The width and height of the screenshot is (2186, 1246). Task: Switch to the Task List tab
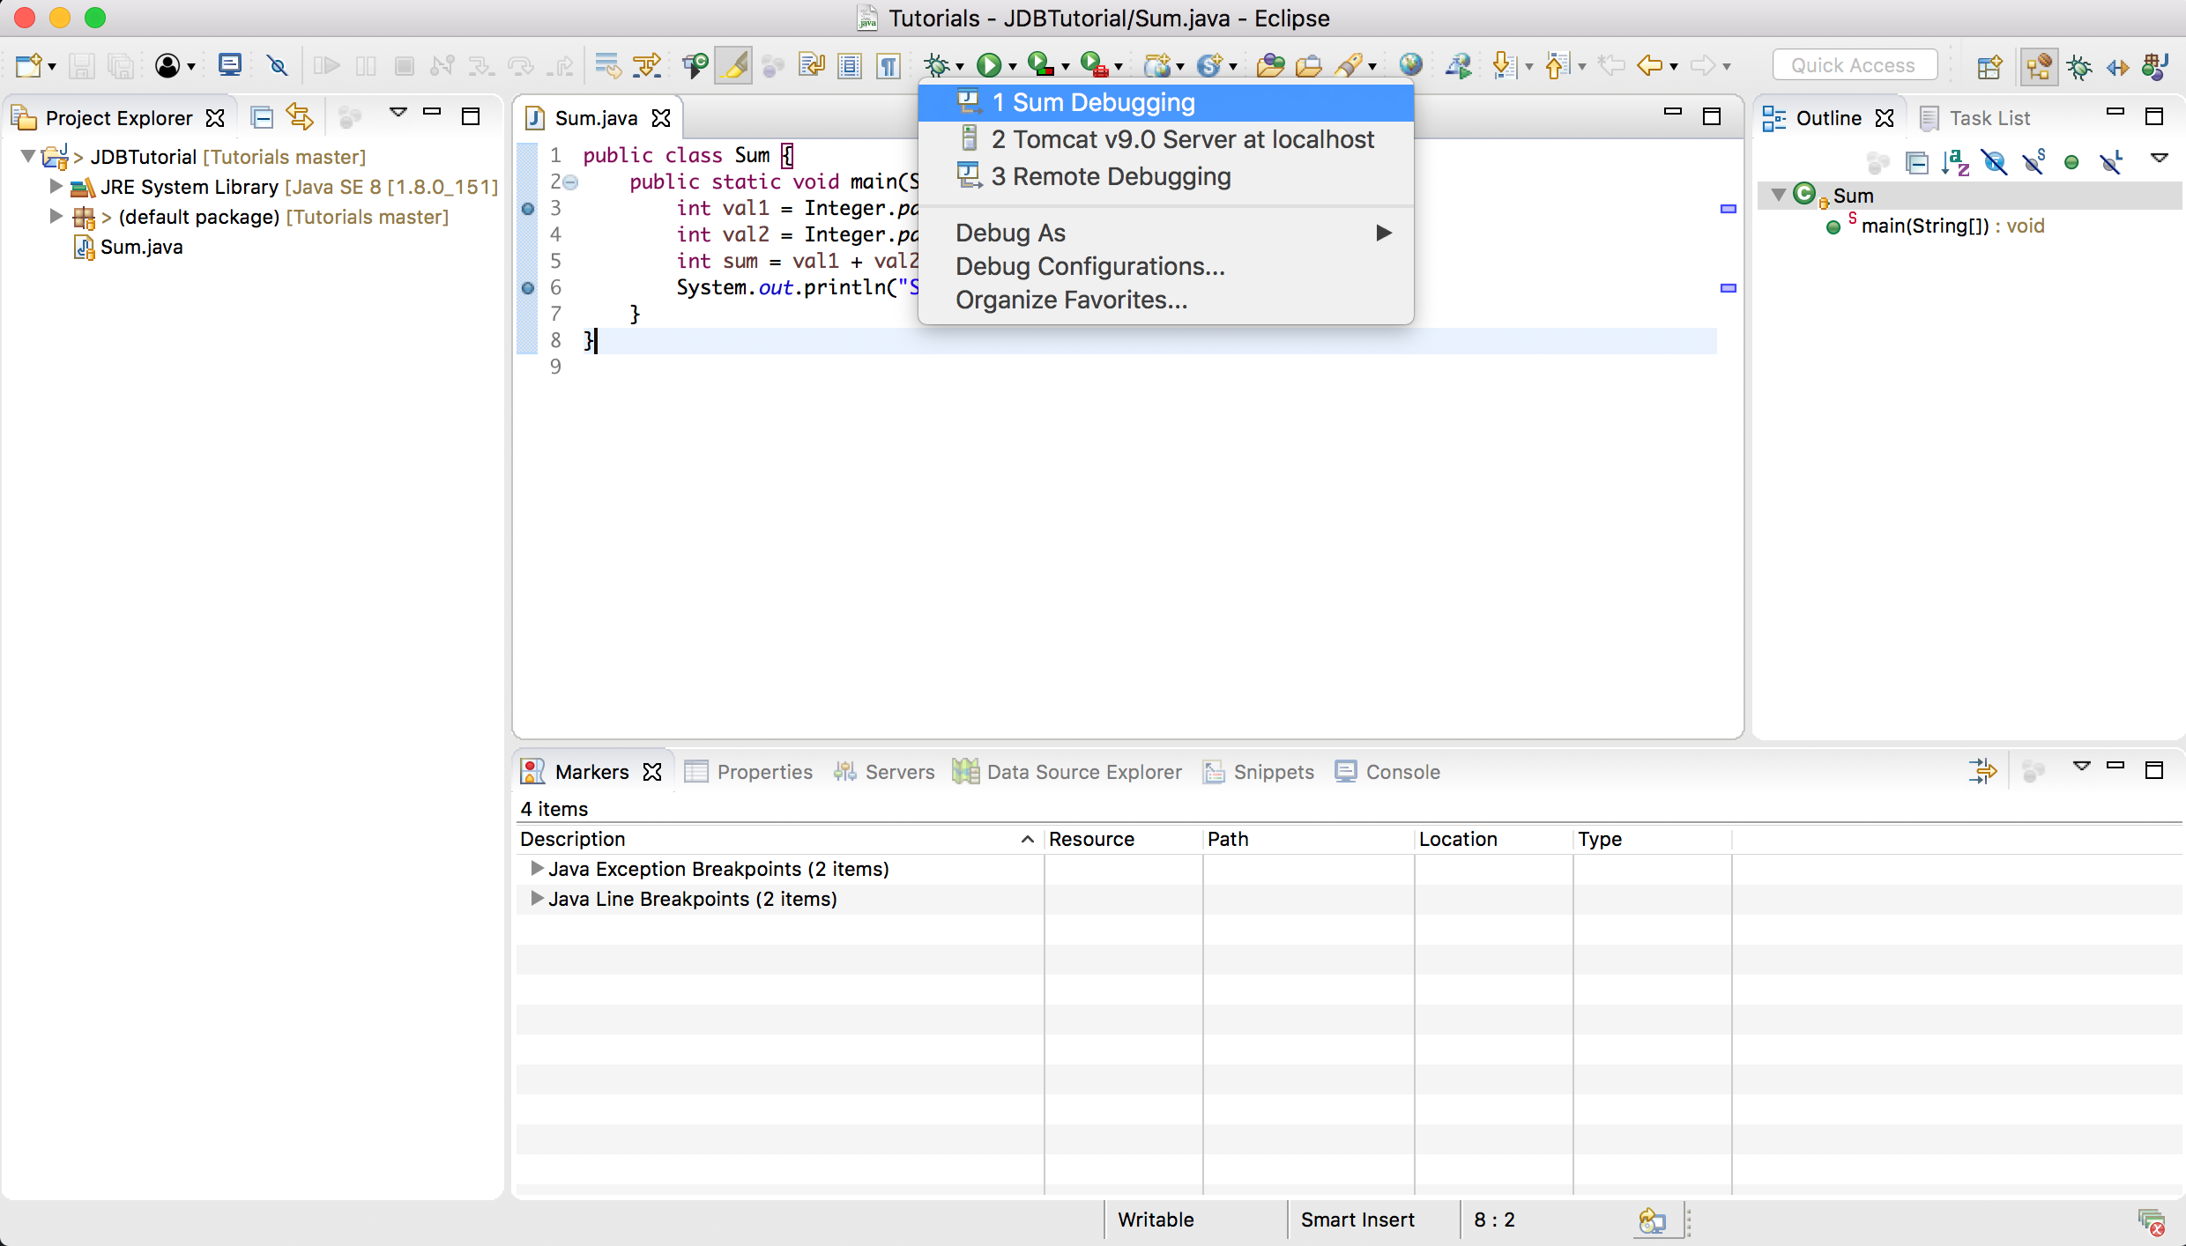[1975, 118]
